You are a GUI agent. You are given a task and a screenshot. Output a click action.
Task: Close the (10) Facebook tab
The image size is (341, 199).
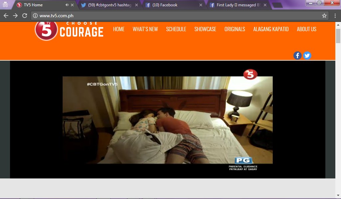pyautogui.click(x=201, y=5)
